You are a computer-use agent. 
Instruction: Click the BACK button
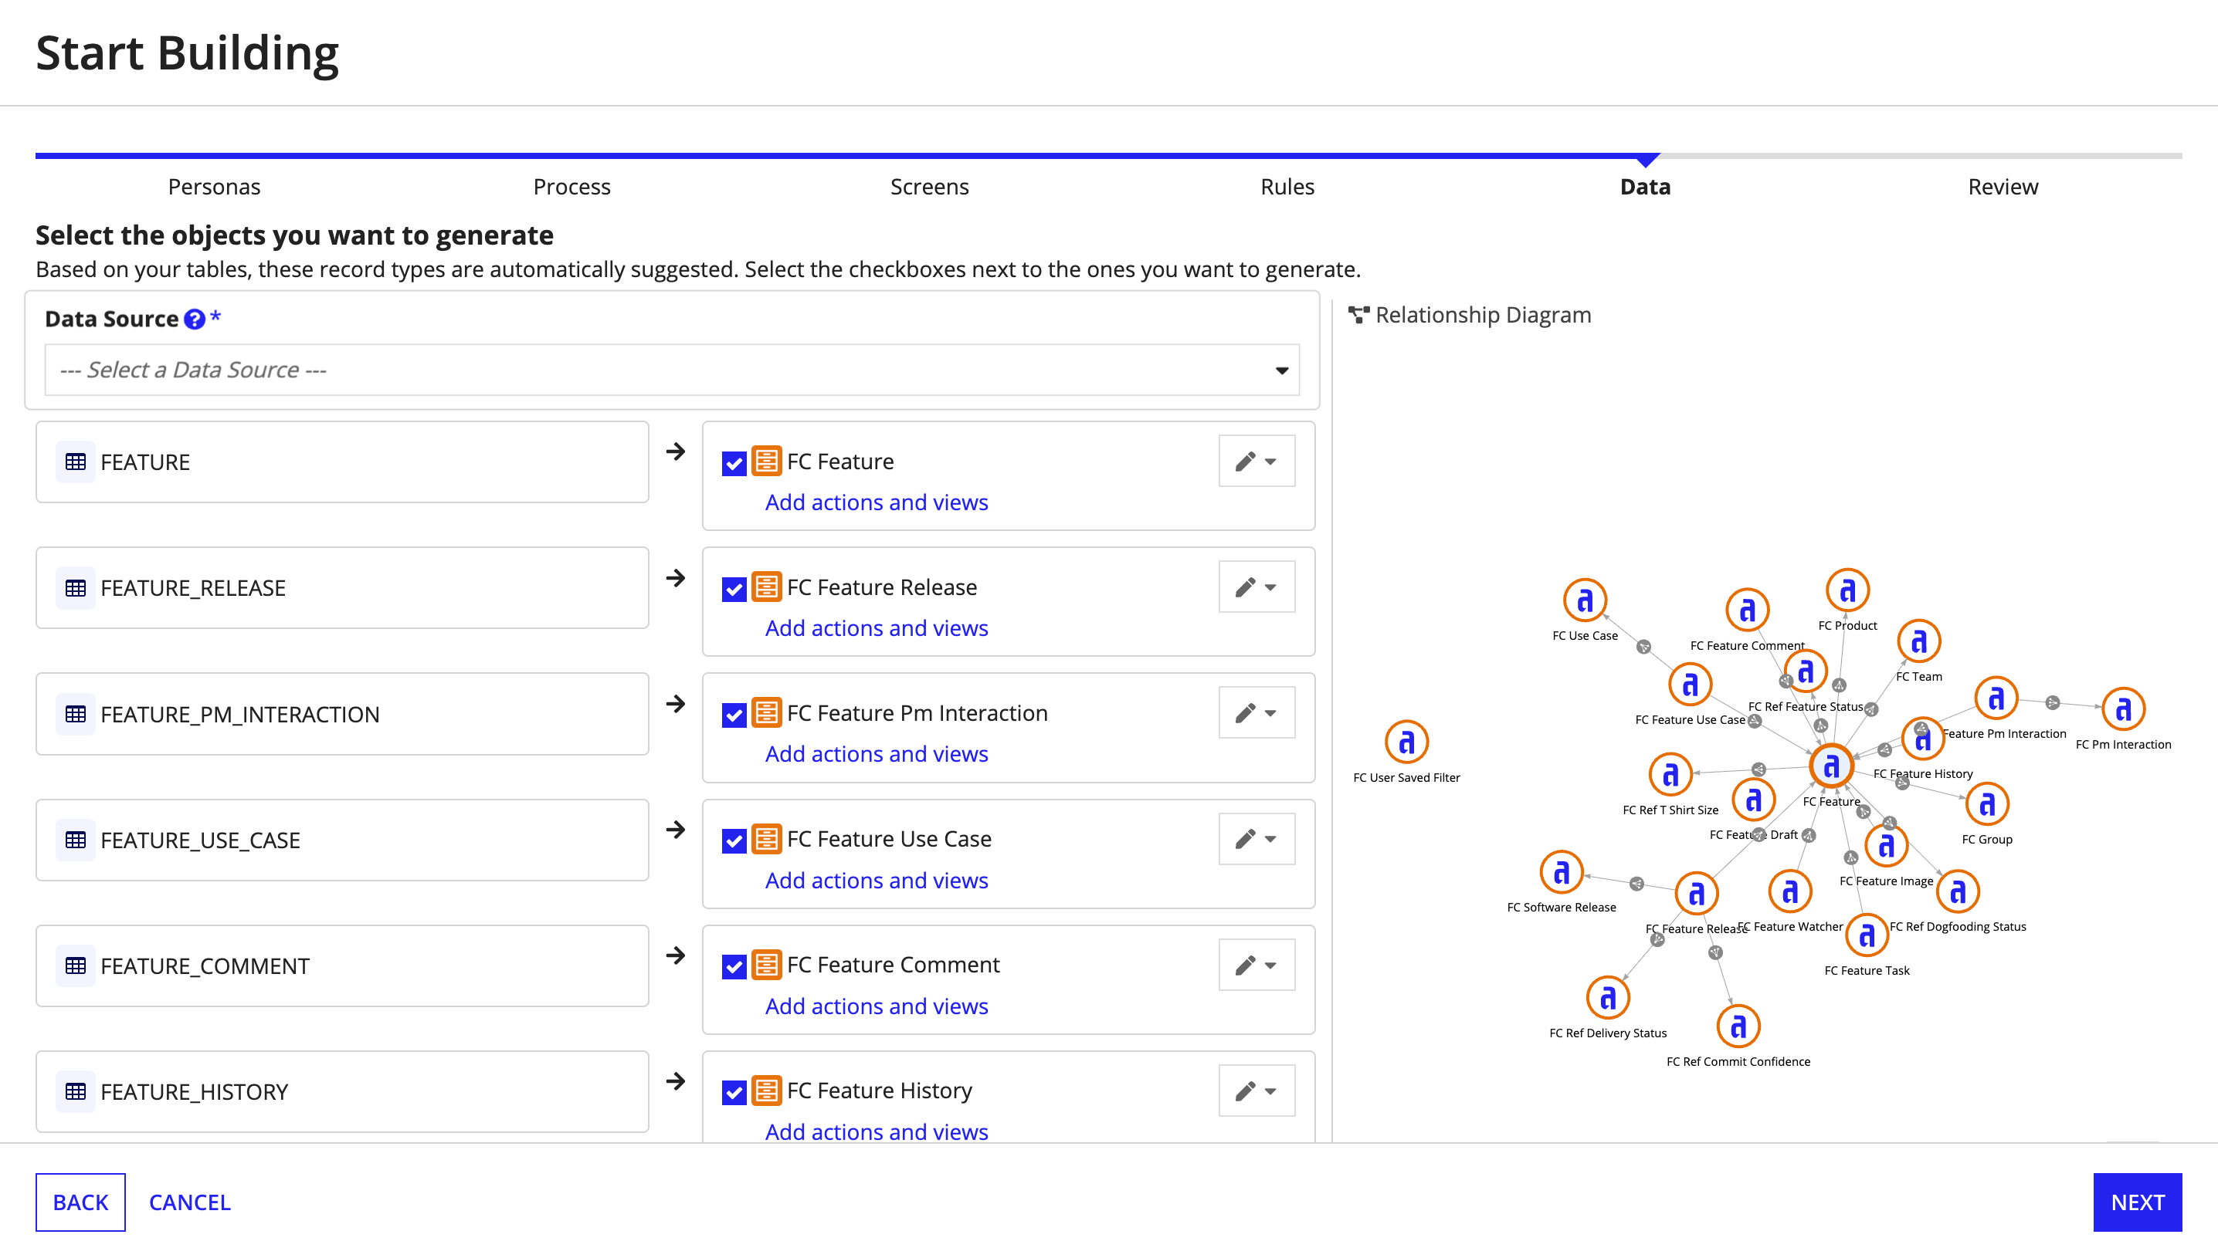click(x=80, y=1202)
